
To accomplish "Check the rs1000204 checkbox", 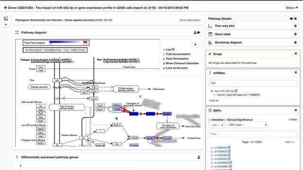I will coord(212,148).
